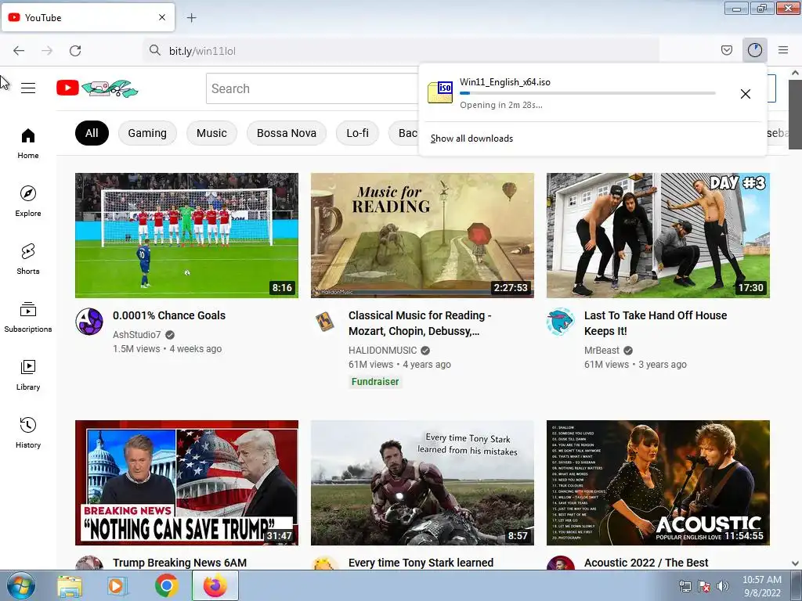Select the Music filter chip
802x601 pixels.
pos(211,133)
